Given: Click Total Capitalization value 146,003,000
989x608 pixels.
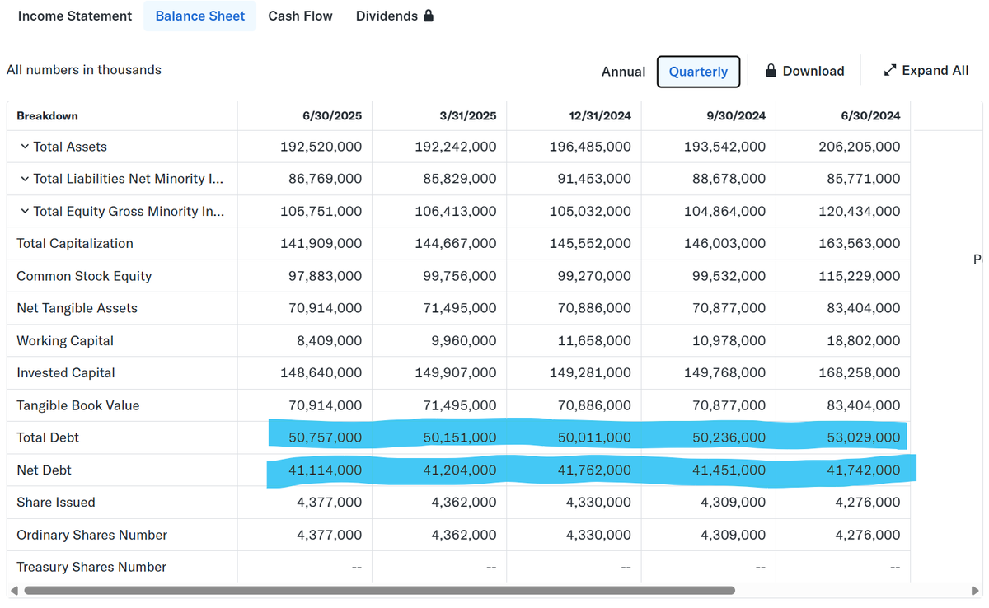Looking at the screenshot, I should 725,244.
